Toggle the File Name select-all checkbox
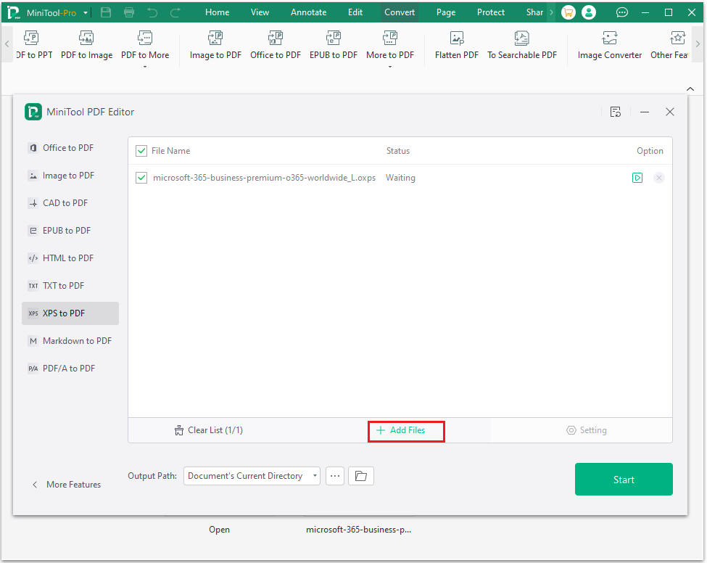Image resolution: width=707 pixels, height=563 pixels. (141, 151)
